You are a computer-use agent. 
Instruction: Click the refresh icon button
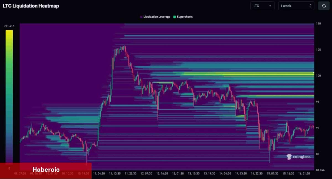pos(324,6)
